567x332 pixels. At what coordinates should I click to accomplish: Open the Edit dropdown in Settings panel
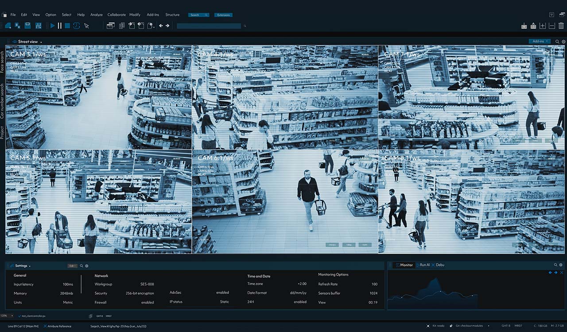(72, 266)
